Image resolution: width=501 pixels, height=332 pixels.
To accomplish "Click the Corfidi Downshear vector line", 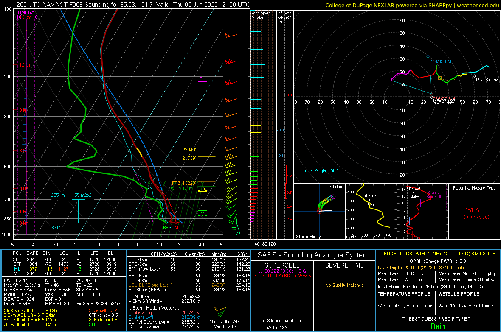I will click(x=165, y=322).
